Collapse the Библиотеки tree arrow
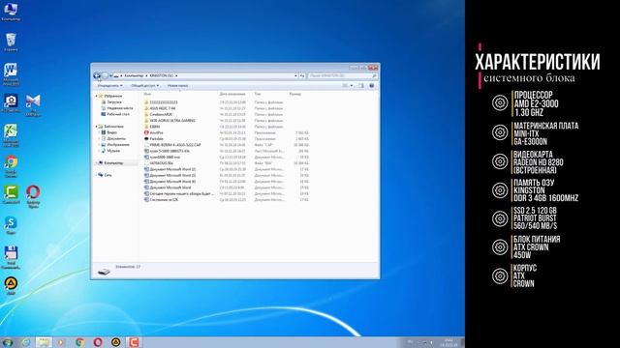 coord(96,127)
